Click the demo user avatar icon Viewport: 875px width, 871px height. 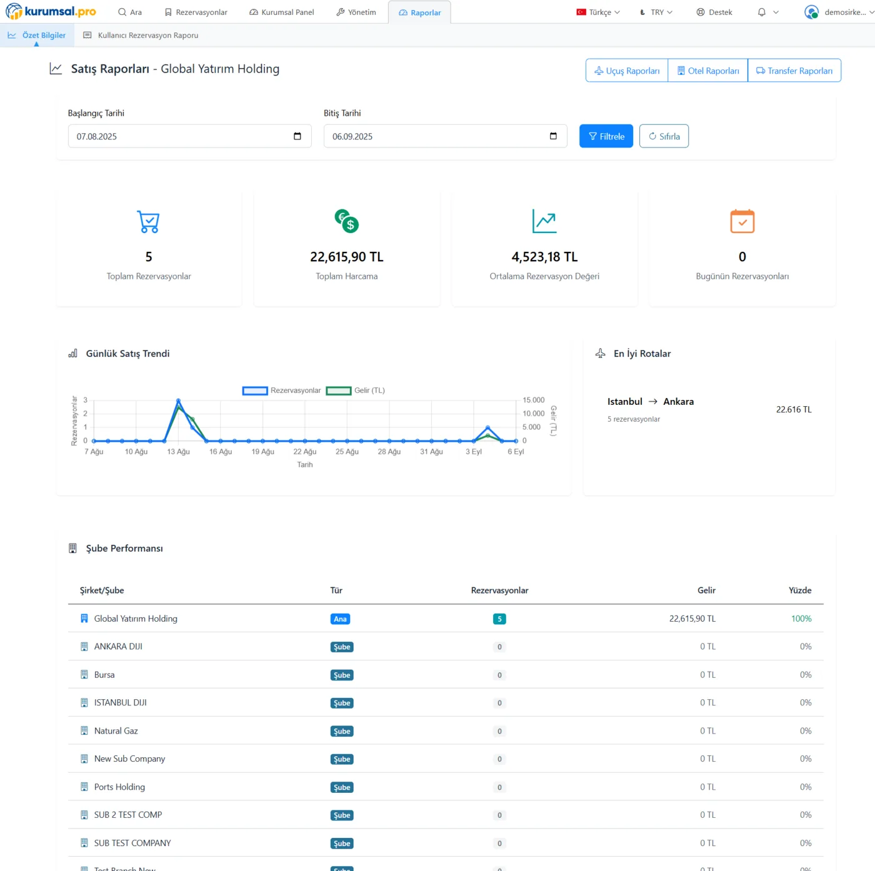click(811, 12)
